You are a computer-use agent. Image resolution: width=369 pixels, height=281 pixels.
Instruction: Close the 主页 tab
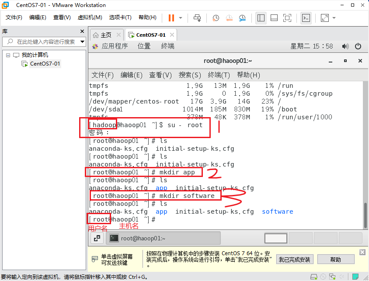[x=118, y=35]
